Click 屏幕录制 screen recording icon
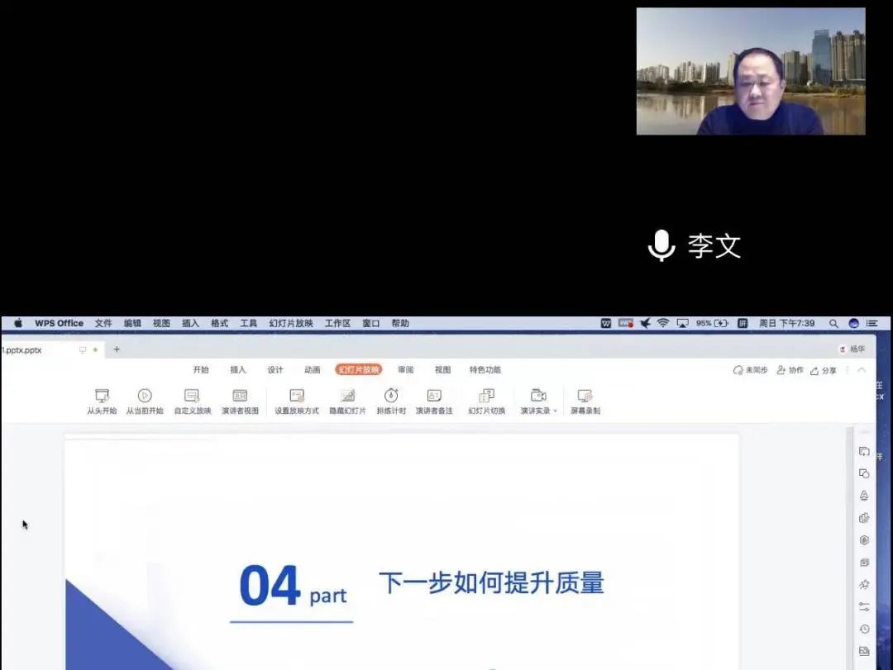The width and height of the screenshot is (893, 670). [x=585, y=396]
